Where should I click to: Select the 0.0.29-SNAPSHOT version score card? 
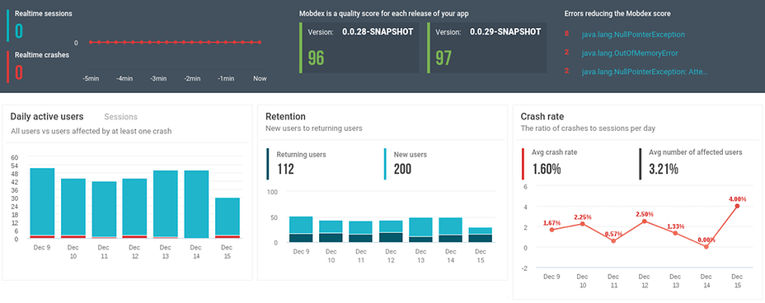[487, 47]
